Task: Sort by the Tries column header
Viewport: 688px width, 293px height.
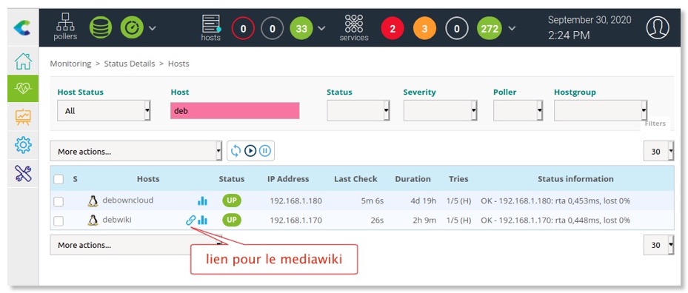Action: [458, 179]
